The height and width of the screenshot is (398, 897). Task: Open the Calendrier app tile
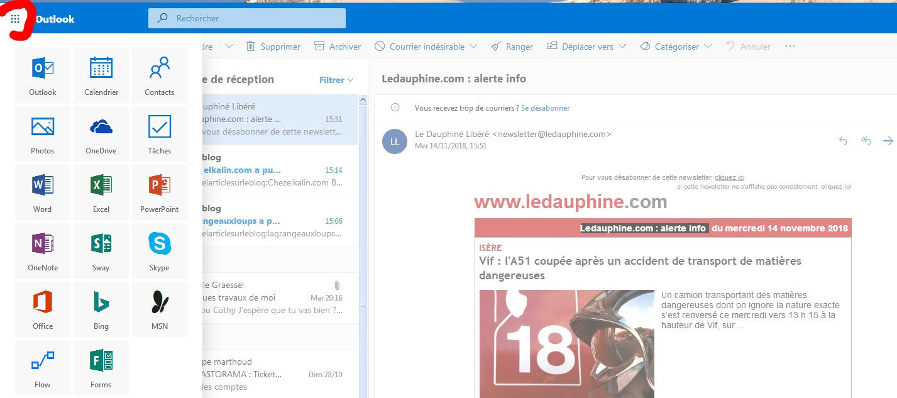coord(101,75)
